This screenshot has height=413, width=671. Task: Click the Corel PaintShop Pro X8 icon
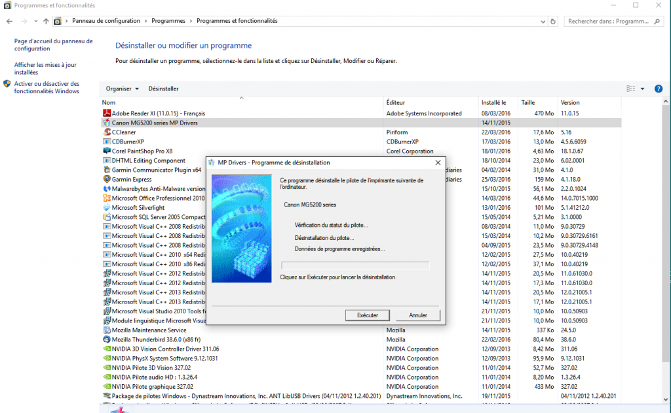pyautogui.click(x=107, y=151)
